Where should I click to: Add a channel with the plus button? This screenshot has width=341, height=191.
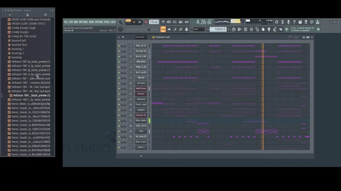141,156
